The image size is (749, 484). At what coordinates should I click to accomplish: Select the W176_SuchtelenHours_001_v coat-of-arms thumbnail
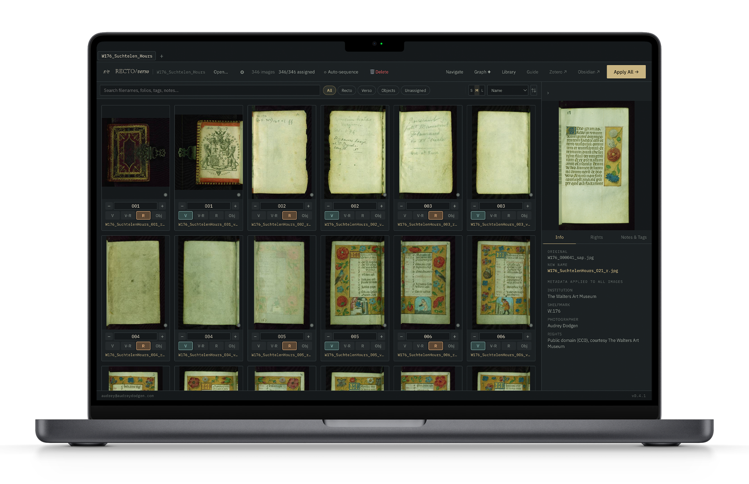(x=209, y=152)
